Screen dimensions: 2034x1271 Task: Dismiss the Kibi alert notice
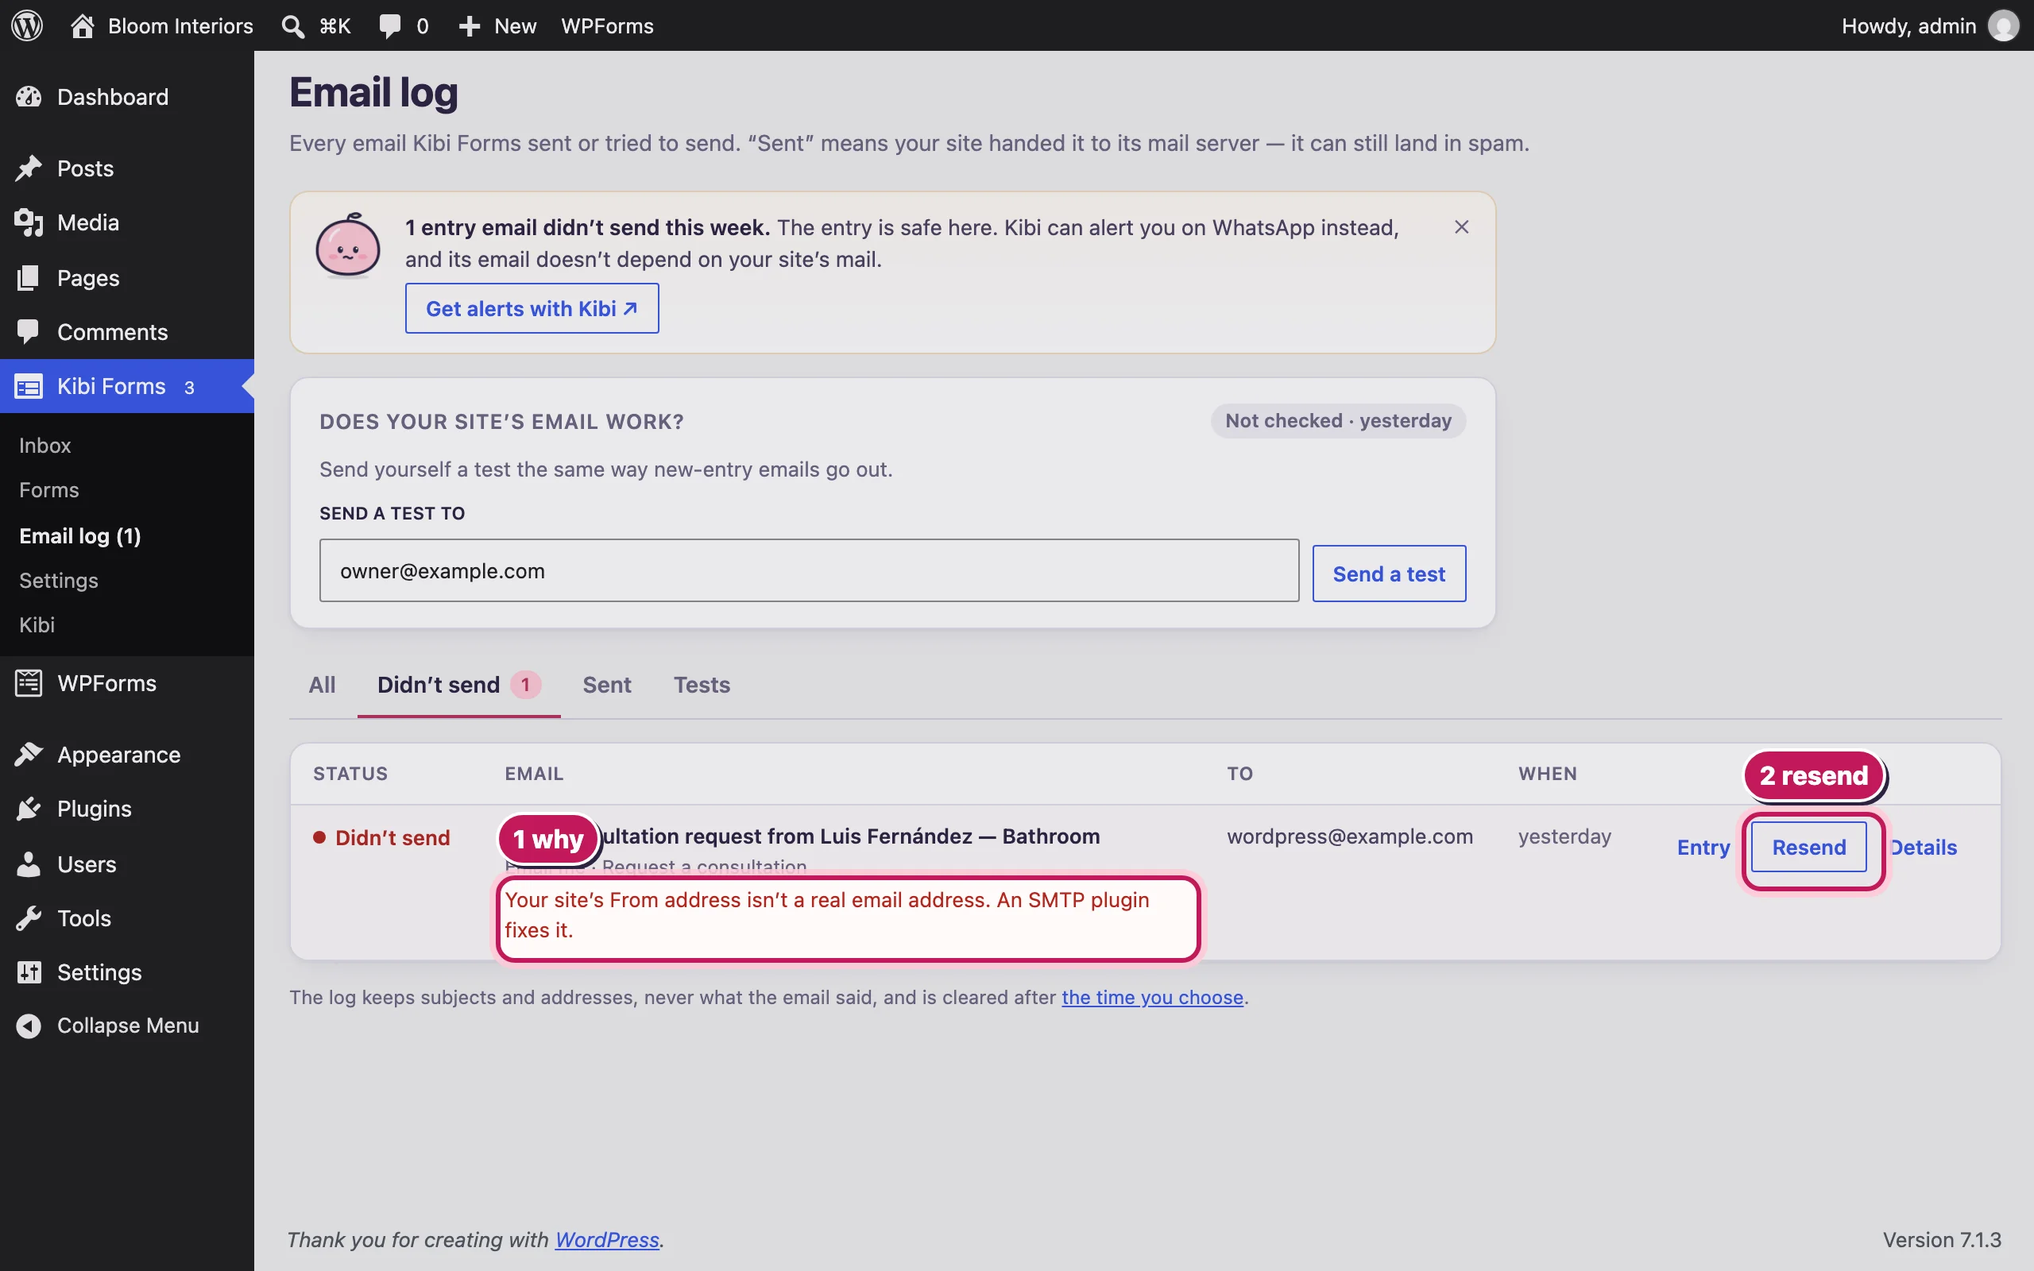[1462, 227]
